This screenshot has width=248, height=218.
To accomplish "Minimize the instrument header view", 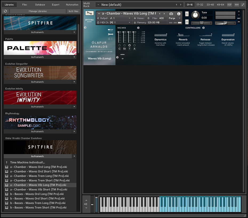I will [239, 15].
